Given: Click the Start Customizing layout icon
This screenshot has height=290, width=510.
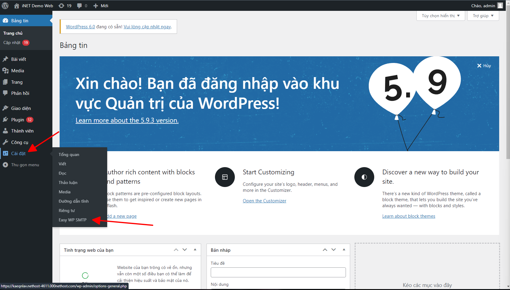Looking at the screenshot, I should coord(225,177).
